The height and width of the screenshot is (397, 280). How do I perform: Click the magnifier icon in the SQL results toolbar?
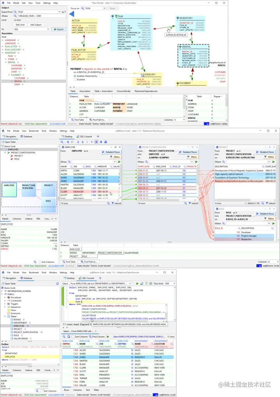click(x=64, y=337)
